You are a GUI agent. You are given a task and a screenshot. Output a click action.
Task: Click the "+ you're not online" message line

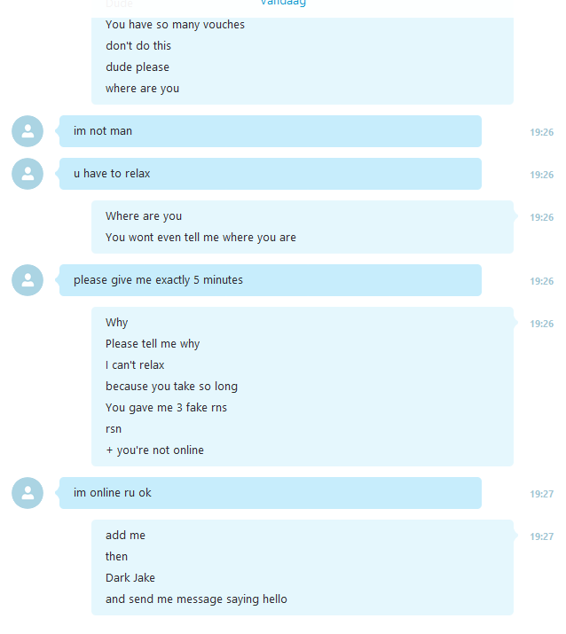pyautogui.click(x=154, y=450)
